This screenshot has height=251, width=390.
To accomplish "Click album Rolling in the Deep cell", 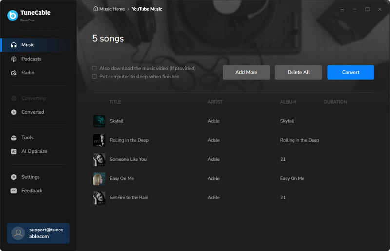I will point(299,140).
